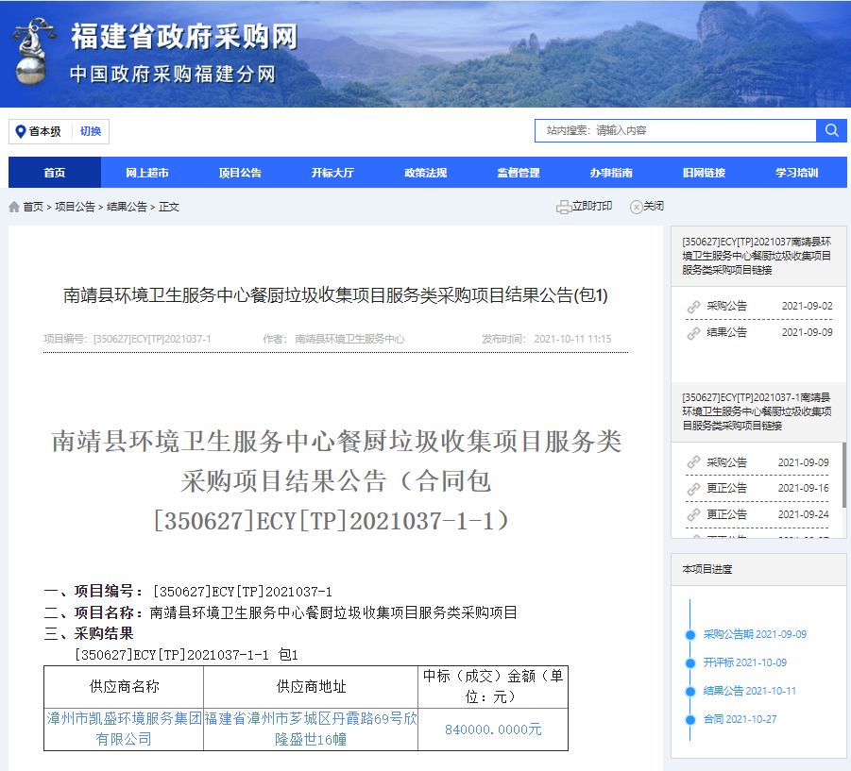Open the 开标大厅 navigation tab

pyautogui.click(x=332, y=173)
